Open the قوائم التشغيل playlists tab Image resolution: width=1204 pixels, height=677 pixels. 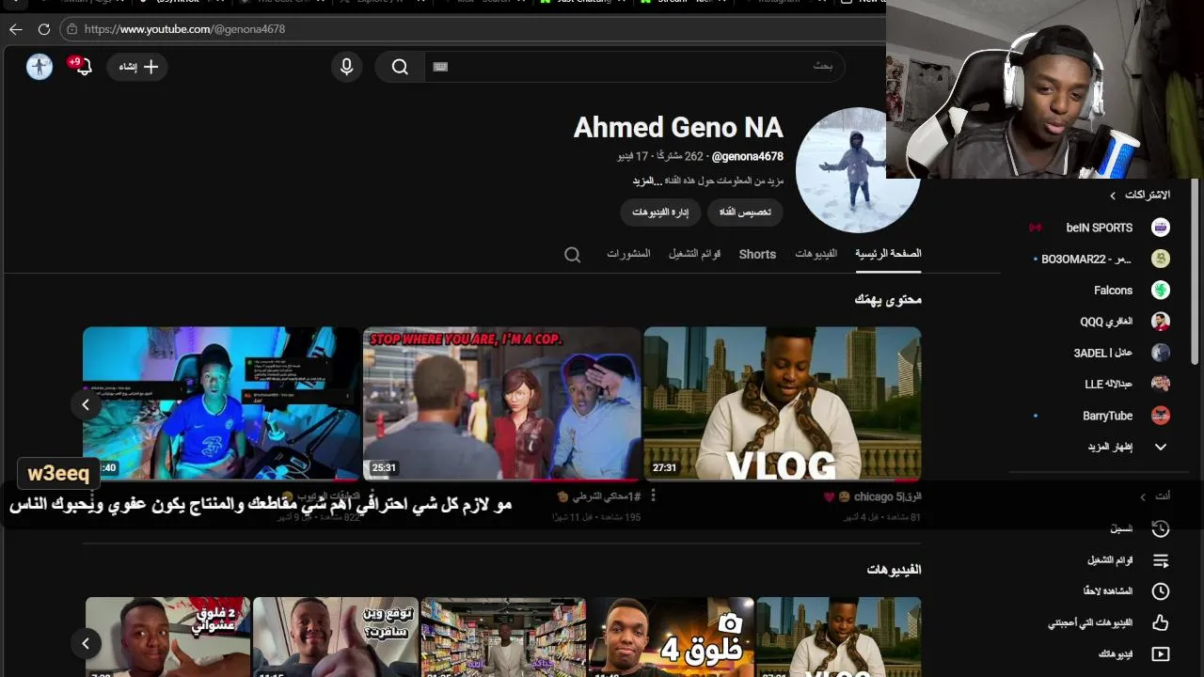pos(694,254)
